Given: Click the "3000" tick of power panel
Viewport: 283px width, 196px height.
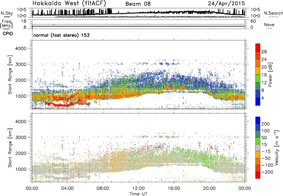Looking at the screenshot, I should click(21, 64).
